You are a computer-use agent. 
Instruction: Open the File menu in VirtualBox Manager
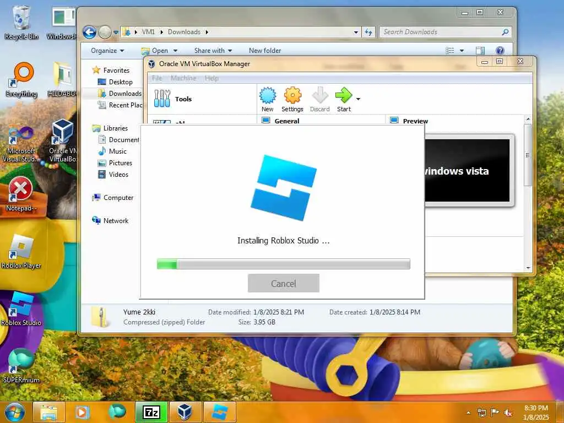coord(157,78)
